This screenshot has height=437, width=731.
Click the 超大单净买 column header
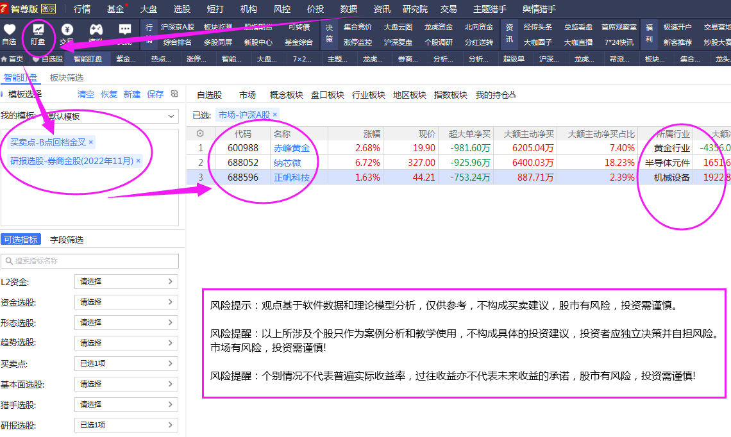pyautogui.click(x=469, y=134)
